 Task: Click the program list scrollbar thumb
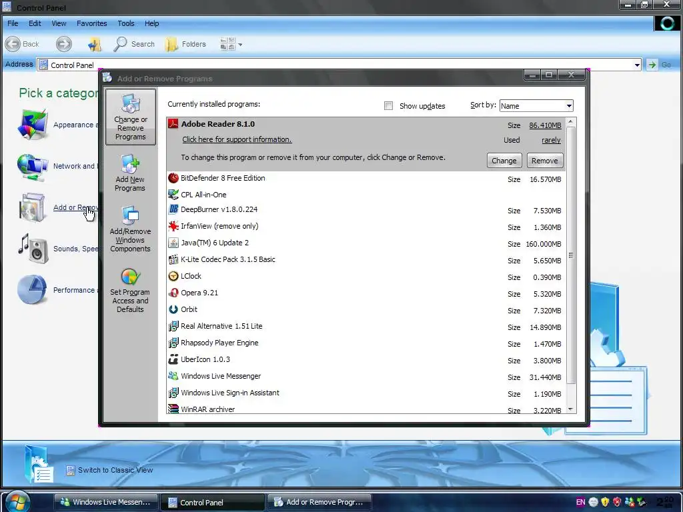tap(571, 255)
